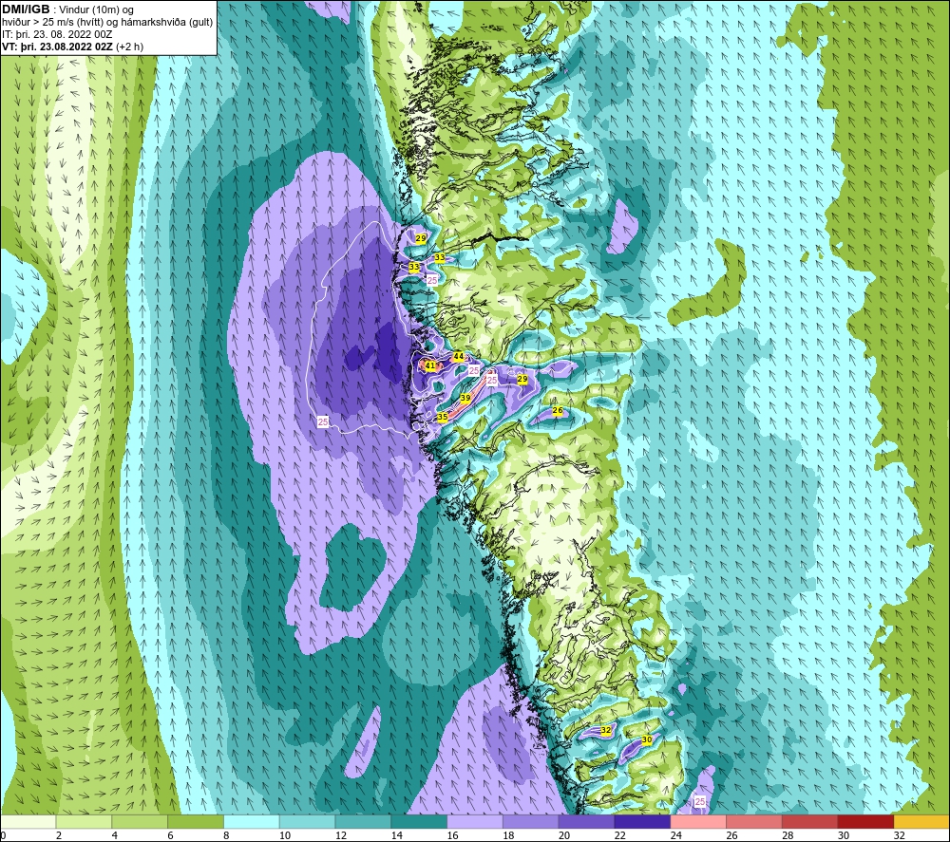The image size is (950, 842).
Task: Select the orange above-32 m/s legend swatch
Action: point(921,821)
